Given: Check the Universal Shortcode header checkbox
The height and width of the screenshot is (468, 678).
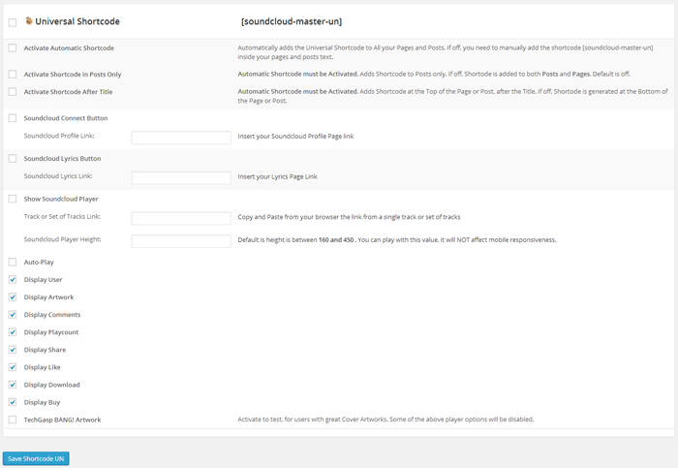Looking at the screenshot, I should [x=13, y=21].
